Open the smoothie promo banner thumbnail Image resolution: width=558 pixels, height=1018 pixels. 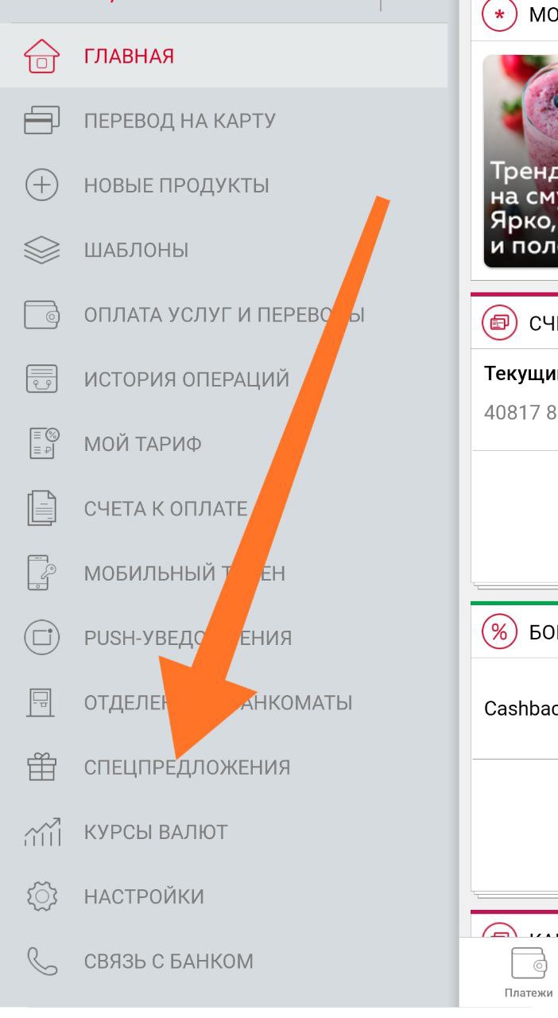coord(521,161)
